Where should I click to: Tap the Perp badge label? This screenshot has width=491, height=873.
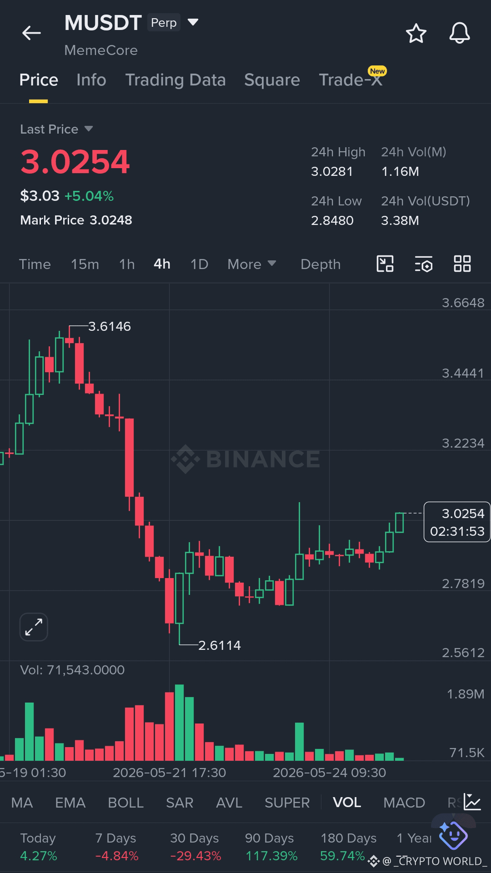164,22
